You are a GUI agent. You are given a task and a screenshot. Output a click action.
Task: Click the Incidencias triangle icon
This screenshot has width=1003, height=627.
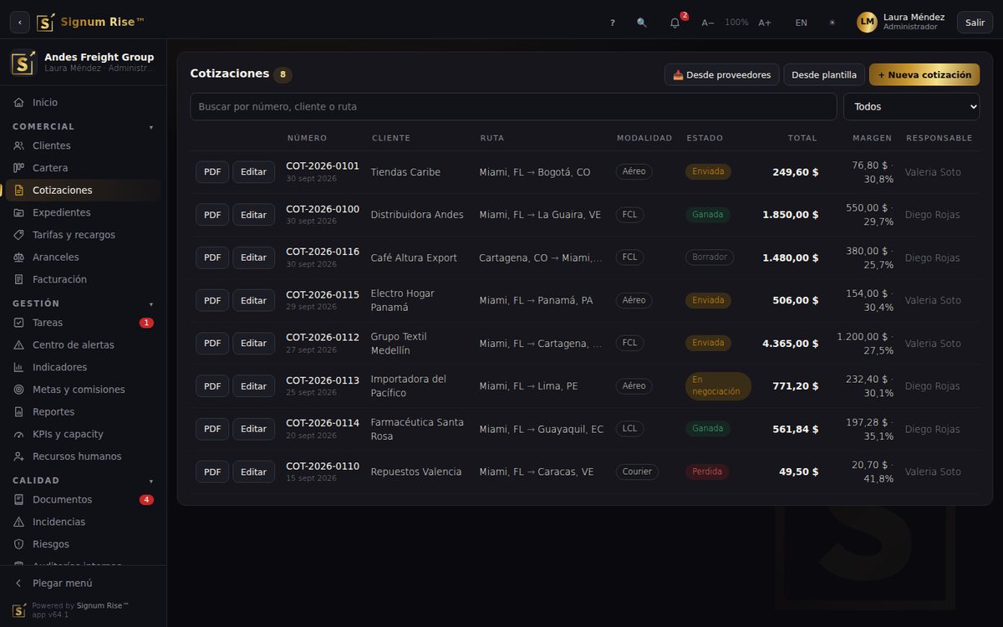click(19, 522)
